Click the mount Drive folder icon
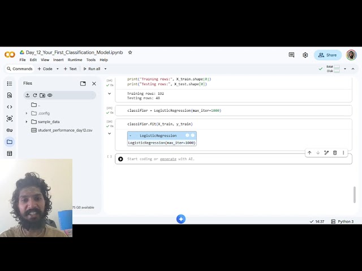The width and height of the screenshot is (362, 271). tap(42, 95)
